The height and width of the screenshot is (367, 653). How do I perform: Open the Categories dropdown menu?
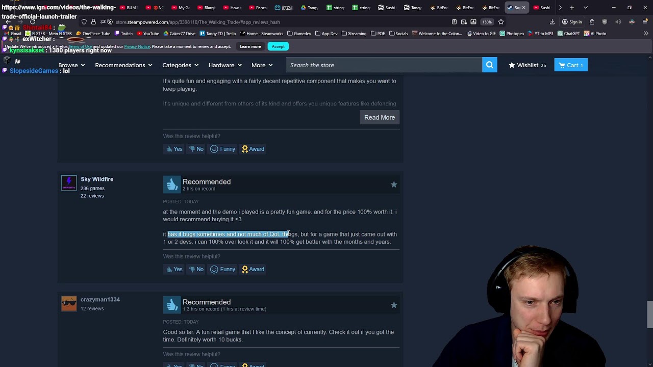[181, 65]
